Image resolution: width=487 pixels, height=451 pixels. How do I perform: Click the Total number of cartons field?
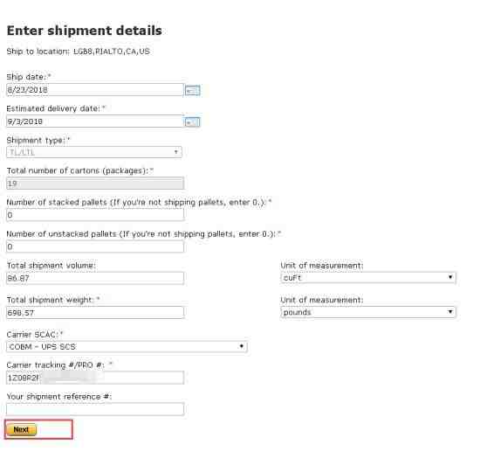95,184
